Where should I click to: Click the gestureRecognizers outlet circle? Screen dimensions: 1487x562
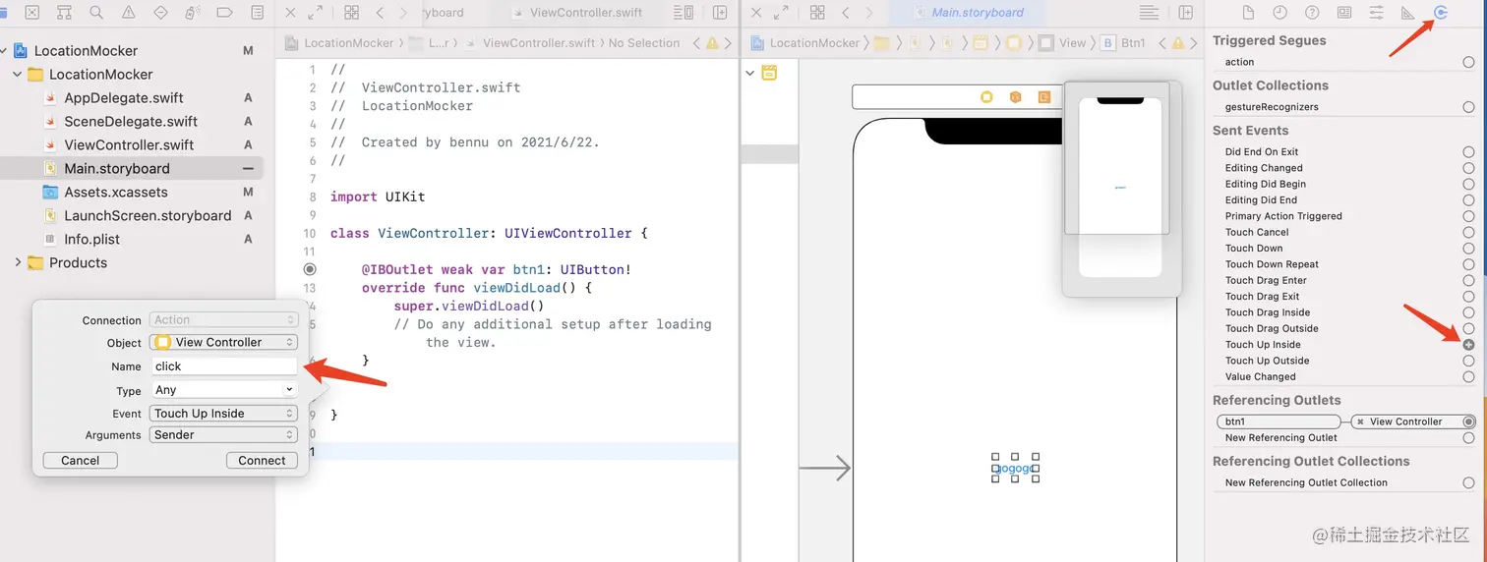[1468, 107]
